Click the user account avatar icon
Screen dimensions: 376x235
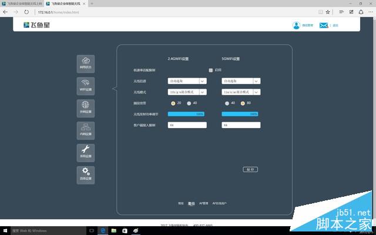point(296,25)
